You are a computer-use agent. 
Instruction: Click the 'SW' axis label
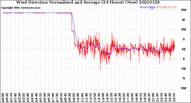click(x=184, y=29)
